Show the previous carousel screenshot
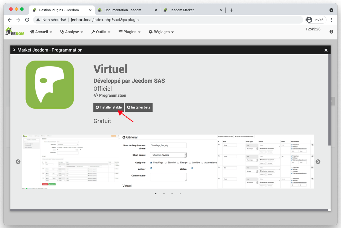341x228 pixels. click(18, 162)
